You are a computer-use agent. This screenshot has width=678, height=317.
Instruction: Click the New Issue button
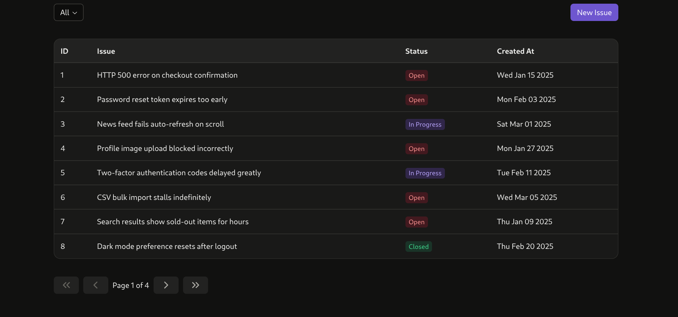tap(594, 13)
